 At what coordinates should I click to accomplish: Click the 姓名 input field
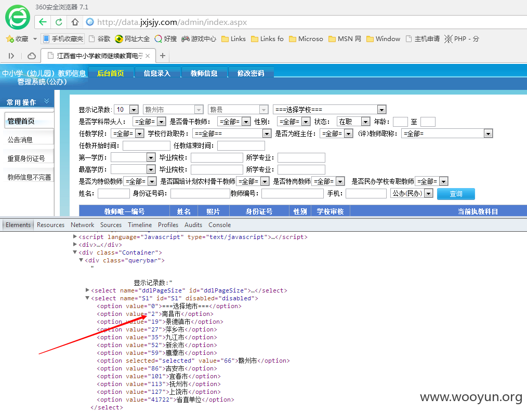point(114,194)
